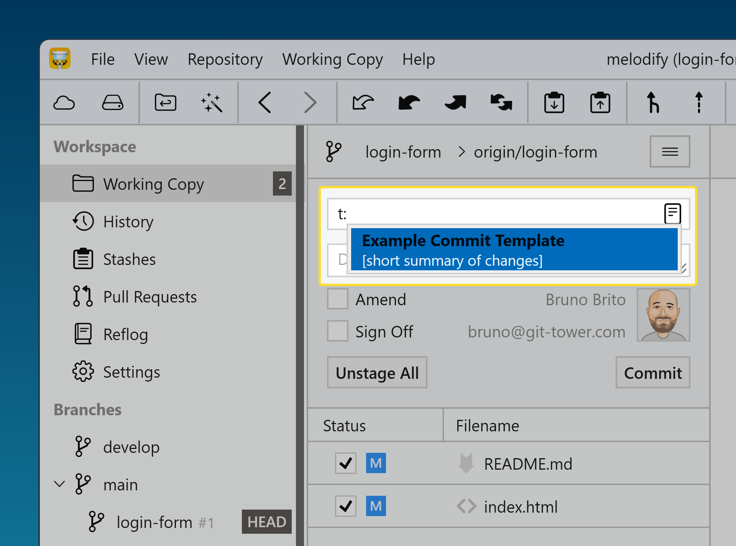The width and height of the screenshot is (736, 546).
Task: Click the Commit button
Action: coord(652,372)
